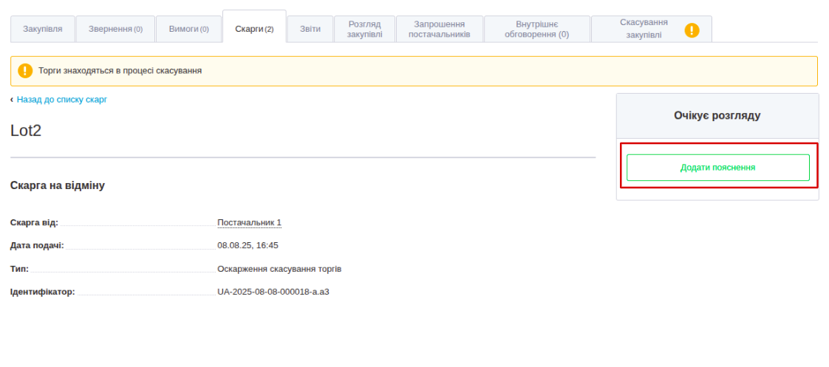Viewport: 829px width, 367px height.
Task: Click the back chevron beside Назад до списку скарг
Action: 12,100
